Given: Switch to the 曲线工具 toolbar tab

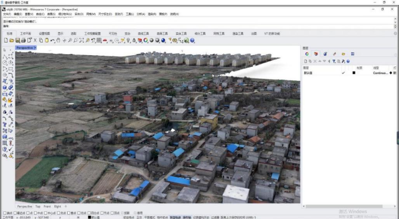Looking at the screenshot, I should point(143,33).
